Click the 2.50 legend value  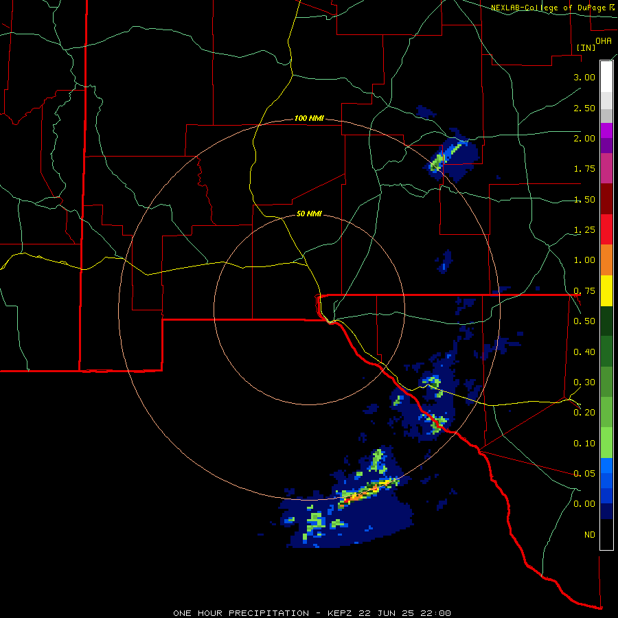584,108
